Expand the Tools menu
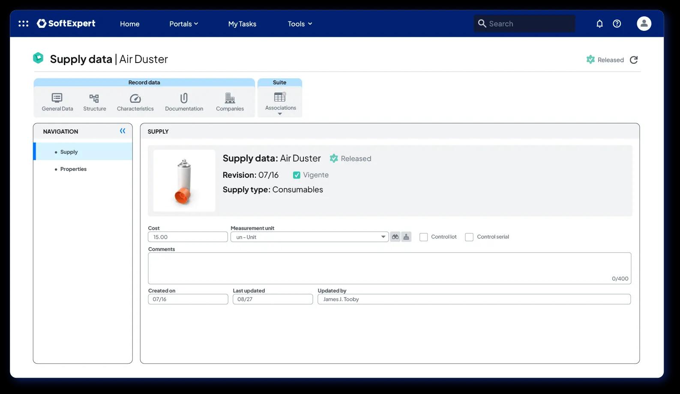Image resolution: width=680 pixels, height=394 pixels. [300, 24]
